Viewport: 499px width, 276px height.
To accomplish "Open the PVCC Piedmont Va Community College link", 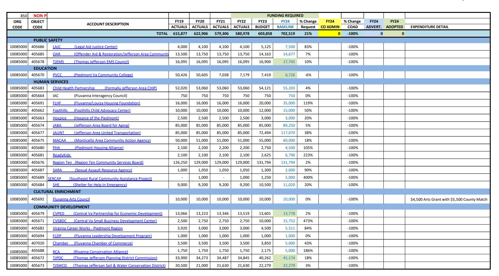I will point(93,75).
